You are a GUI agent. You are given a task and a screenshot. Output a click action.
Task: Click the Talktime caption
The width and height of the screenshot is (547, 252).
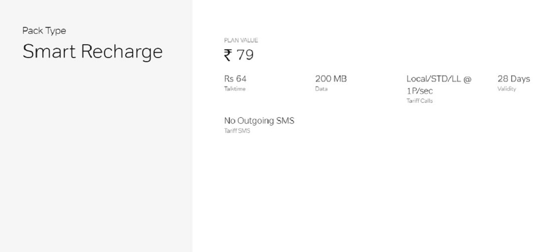(234, 89)
